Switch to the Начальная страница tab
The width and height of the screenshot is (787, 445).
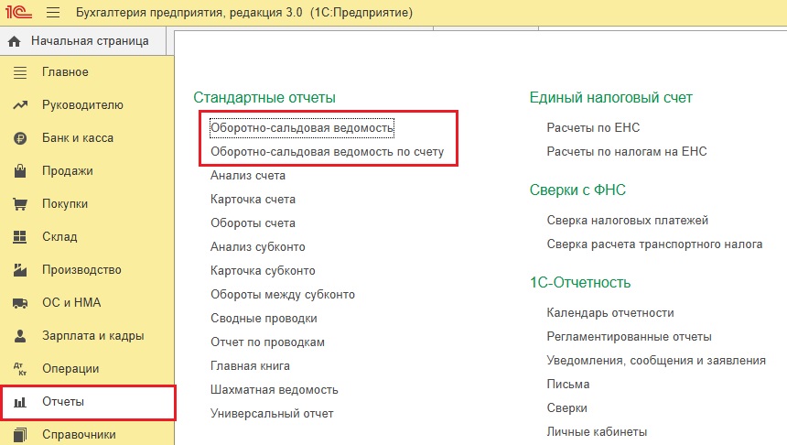click(82, 41)
